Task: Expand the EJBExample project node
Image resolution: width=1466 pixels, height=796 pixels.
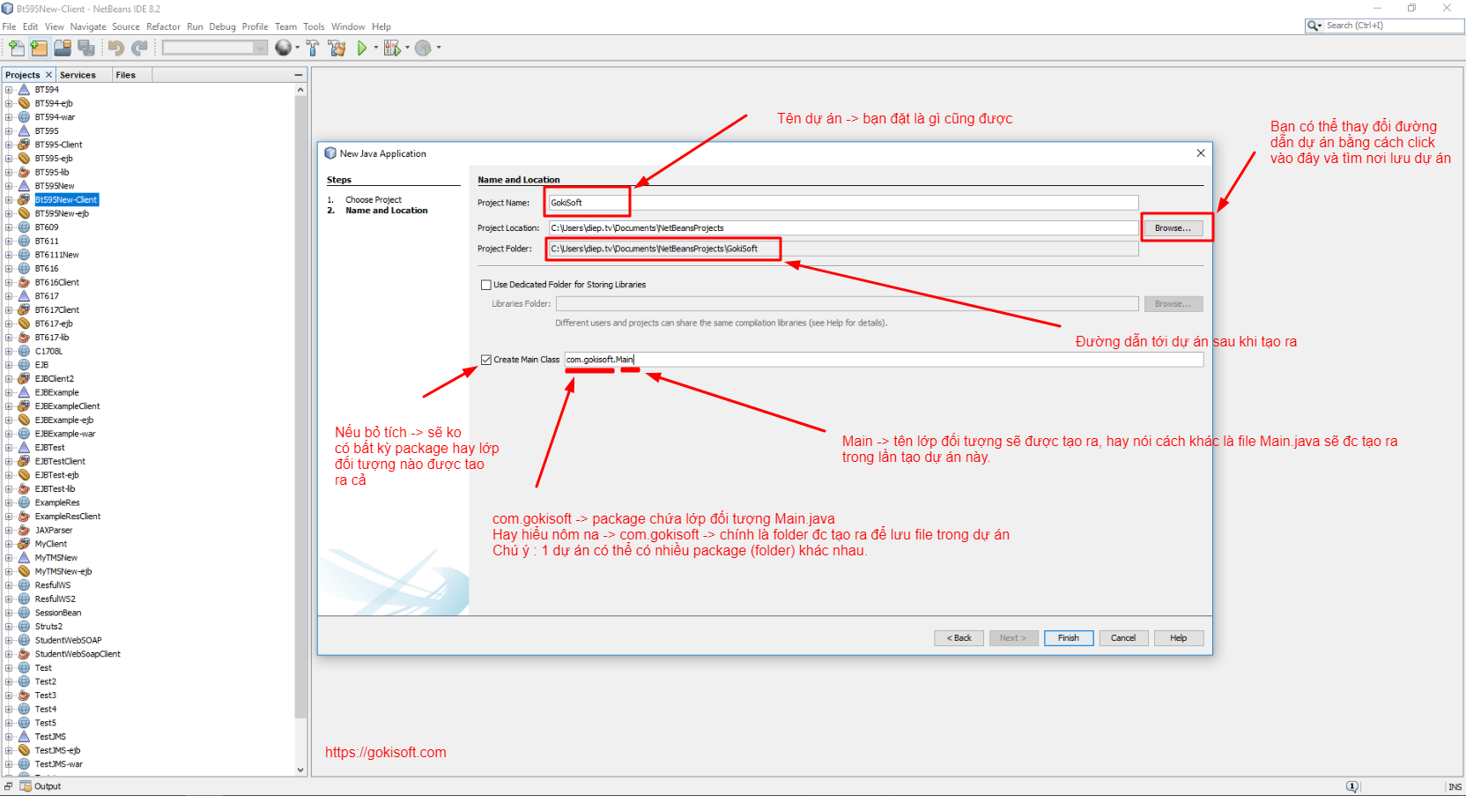Action: coord(9,393)
